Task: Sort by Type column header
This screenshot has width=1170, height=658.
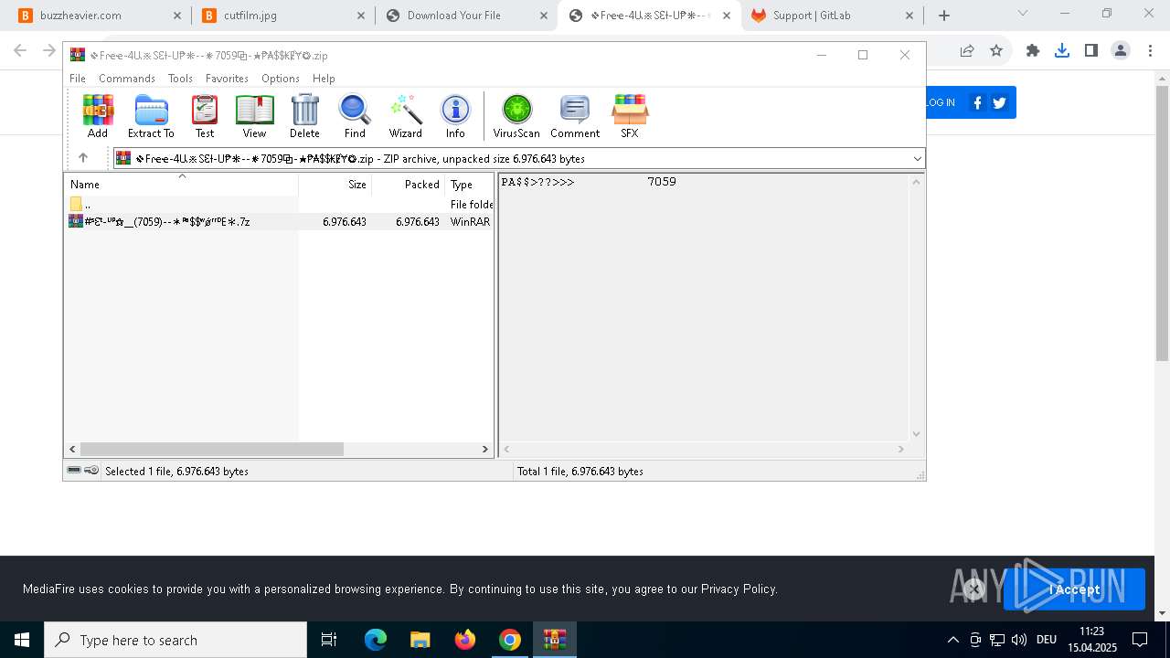Action: point(469,185)
